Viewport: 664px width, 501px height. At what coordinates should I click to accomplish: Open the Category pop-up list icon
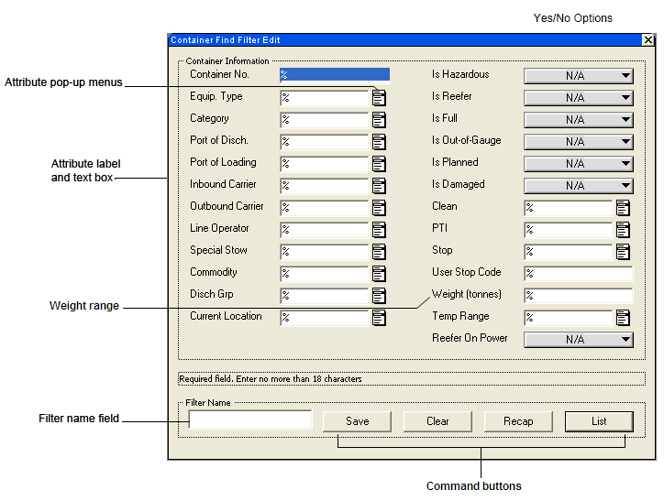tap(379, 120)
